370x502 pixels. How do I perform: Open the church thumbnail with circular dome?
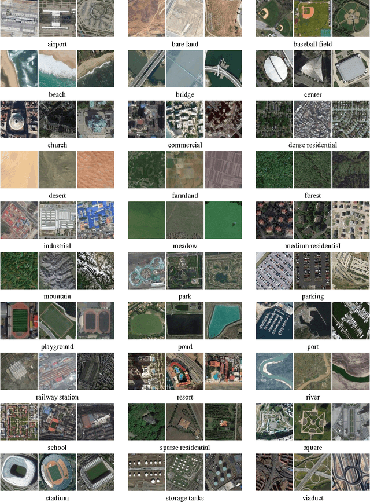[19, 119]
